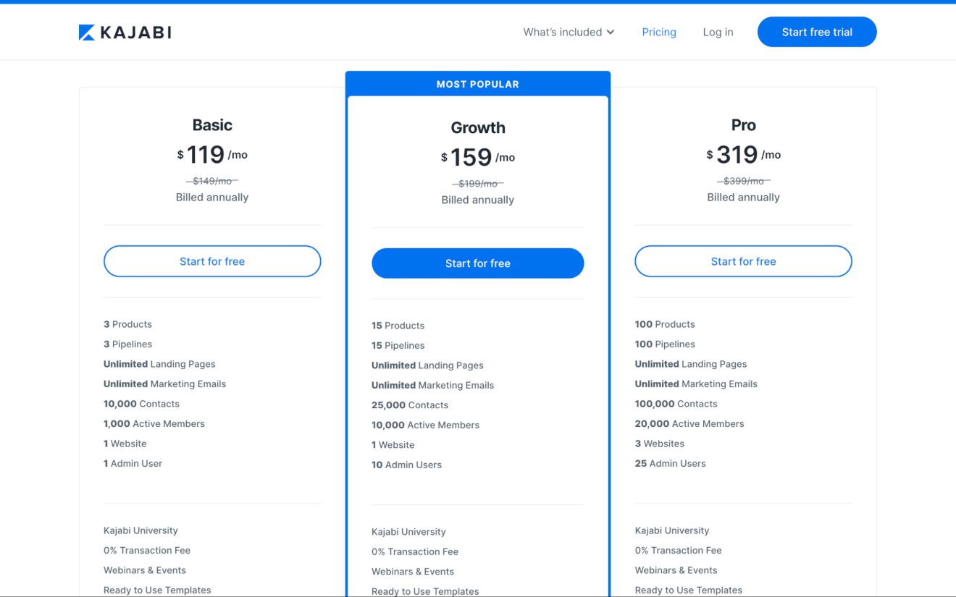Screen dimensions: 956x597
Task: Select the Pro plan title
Action: pyautogui.click(x=743, y=125)
